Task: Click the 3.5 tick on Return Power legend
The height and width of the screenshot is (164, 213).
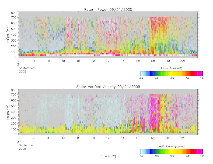Action: tap(172, 78)
